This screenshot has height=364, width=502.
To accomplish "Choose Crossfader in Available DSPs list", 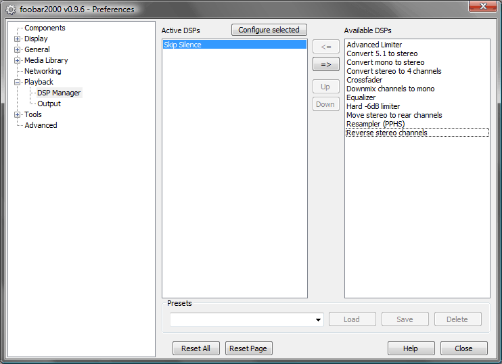I will (364, 80).
